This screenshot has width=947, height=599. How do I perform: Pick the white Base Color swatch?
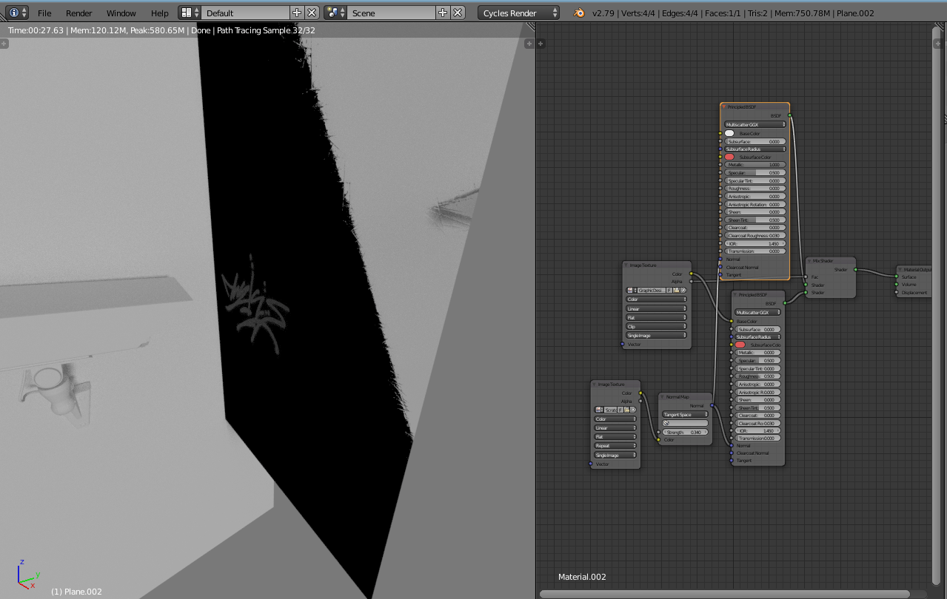729,133
